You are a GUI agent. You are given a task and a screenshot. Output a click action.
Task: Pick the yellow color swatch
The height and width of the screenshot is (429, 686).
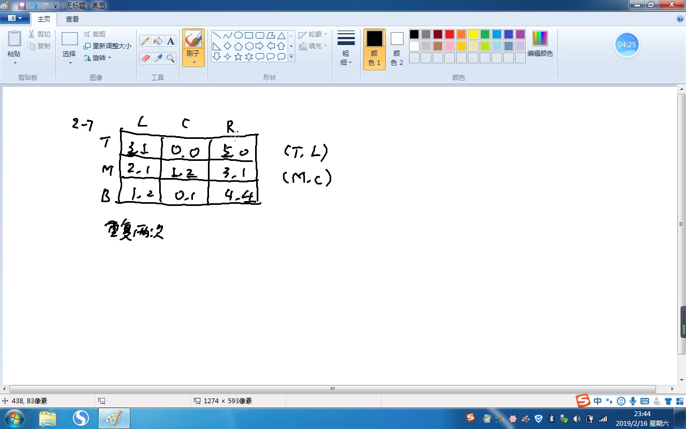pyautogui.click(x=473, y=34)
